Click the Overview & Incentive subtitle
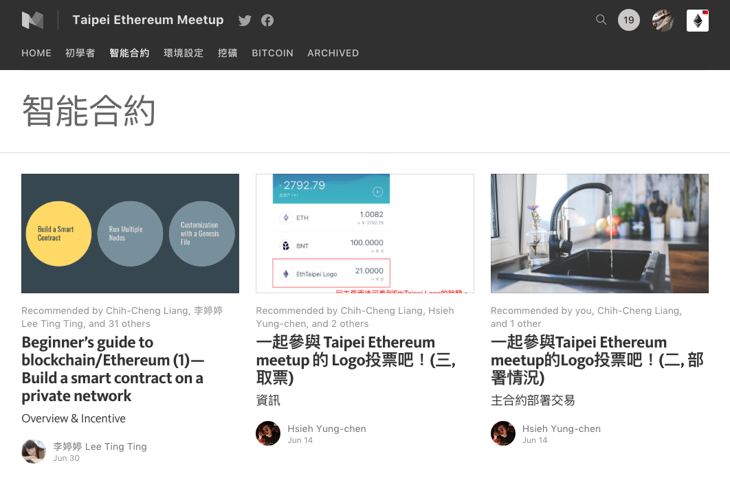This screenshot has width=730, height=500. pyautogui.click(x=74, y=418)
